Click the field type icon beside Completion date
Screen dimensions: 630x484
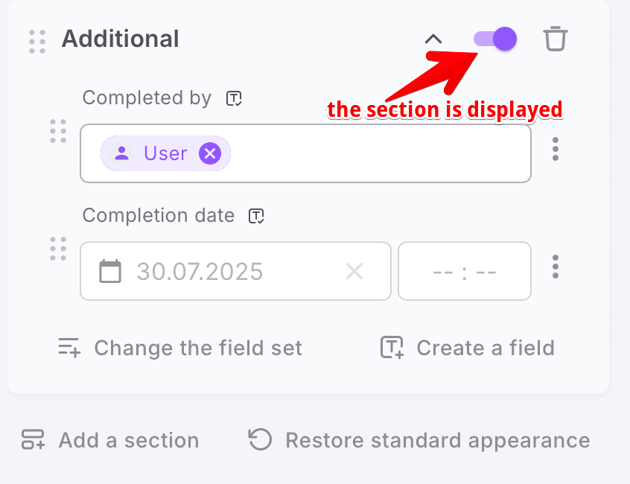coord(257,216)
